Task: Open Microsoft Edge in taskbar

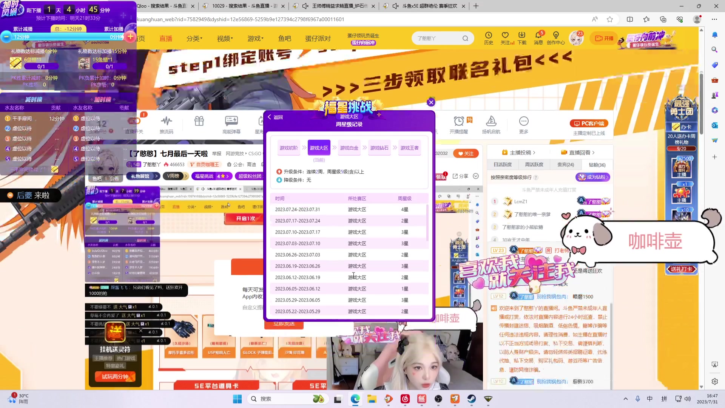Action: click(355, 399)
